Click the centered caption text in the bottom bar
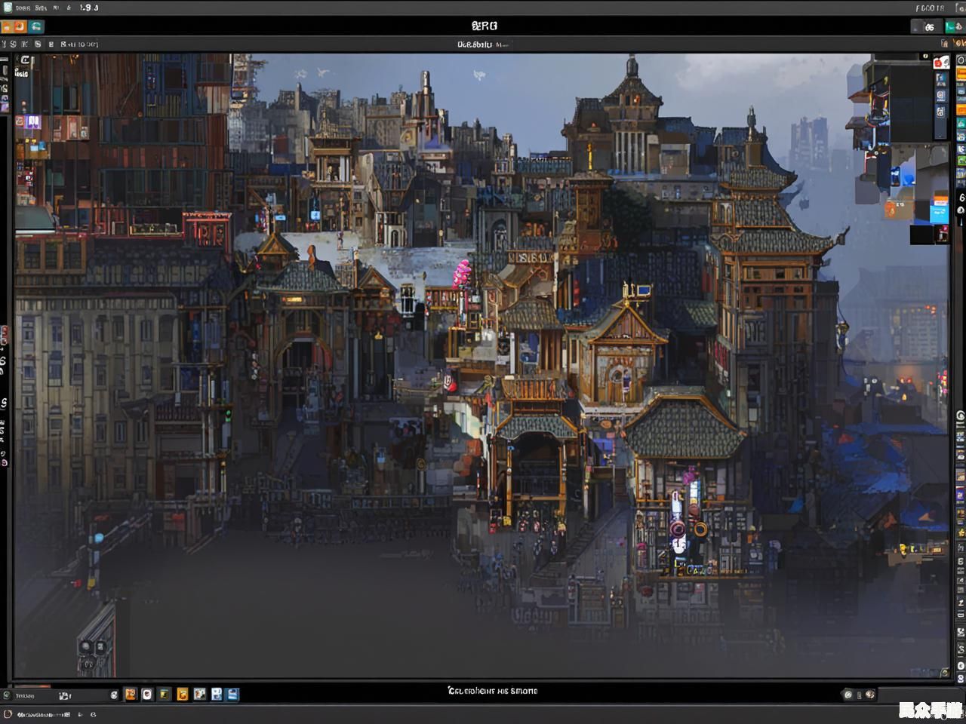The image size is (966, 724). tap(493, 691)
